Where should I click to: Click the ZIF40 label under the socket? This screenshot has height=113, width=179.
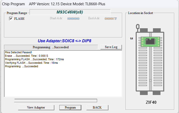point(151,102)
